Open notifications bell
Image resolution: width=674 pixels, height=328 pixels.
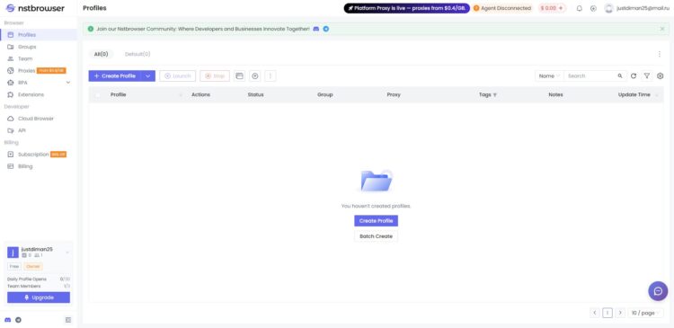click(x=580, y=8)
